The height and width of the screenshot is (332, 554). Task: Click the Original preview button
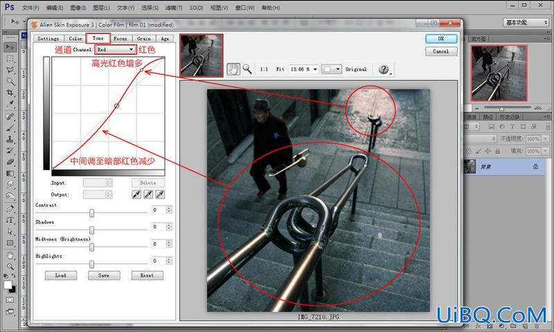coord(356,69)
